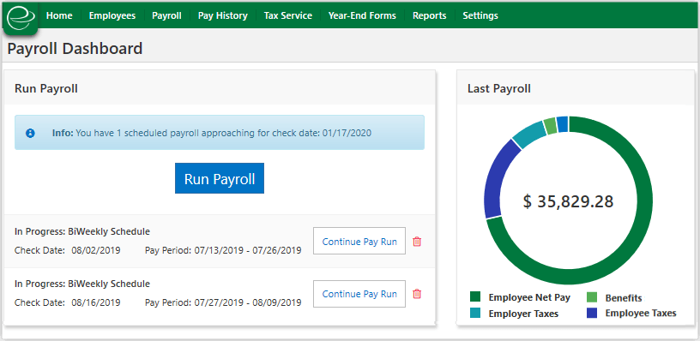Open the Reports menu
The height and width of the screenshot is (341, 700).
coord(430,15)
